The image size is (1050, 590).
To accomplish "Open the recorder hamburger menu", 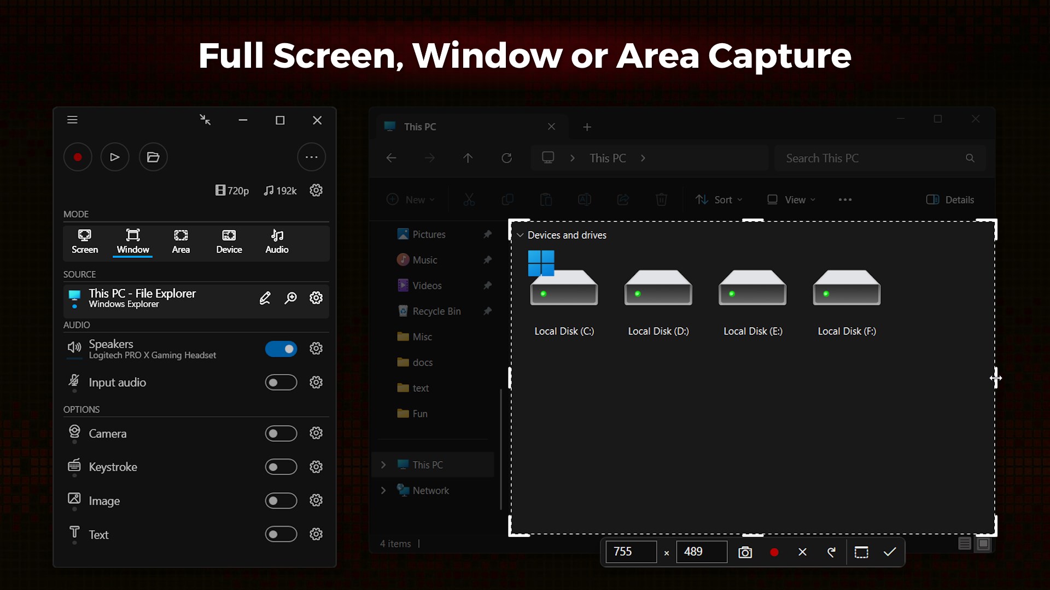I will [72, 120].
